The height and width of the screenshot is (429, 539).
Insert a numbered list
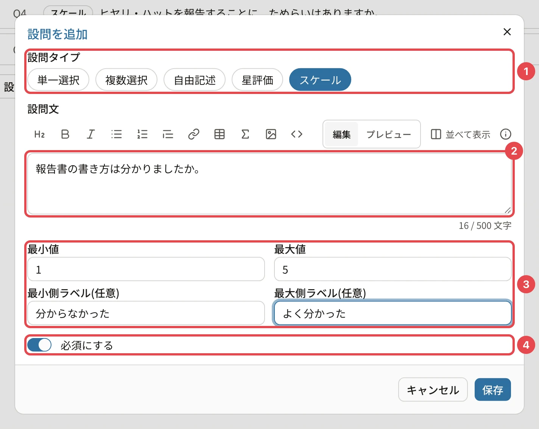point(142,134)
